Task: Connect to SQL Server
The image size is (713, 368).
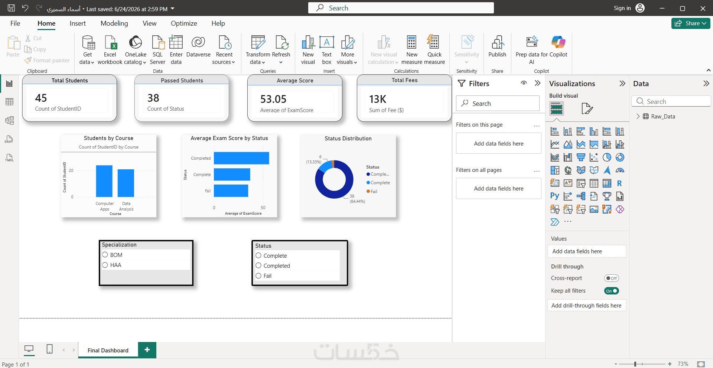Action: 157,50
